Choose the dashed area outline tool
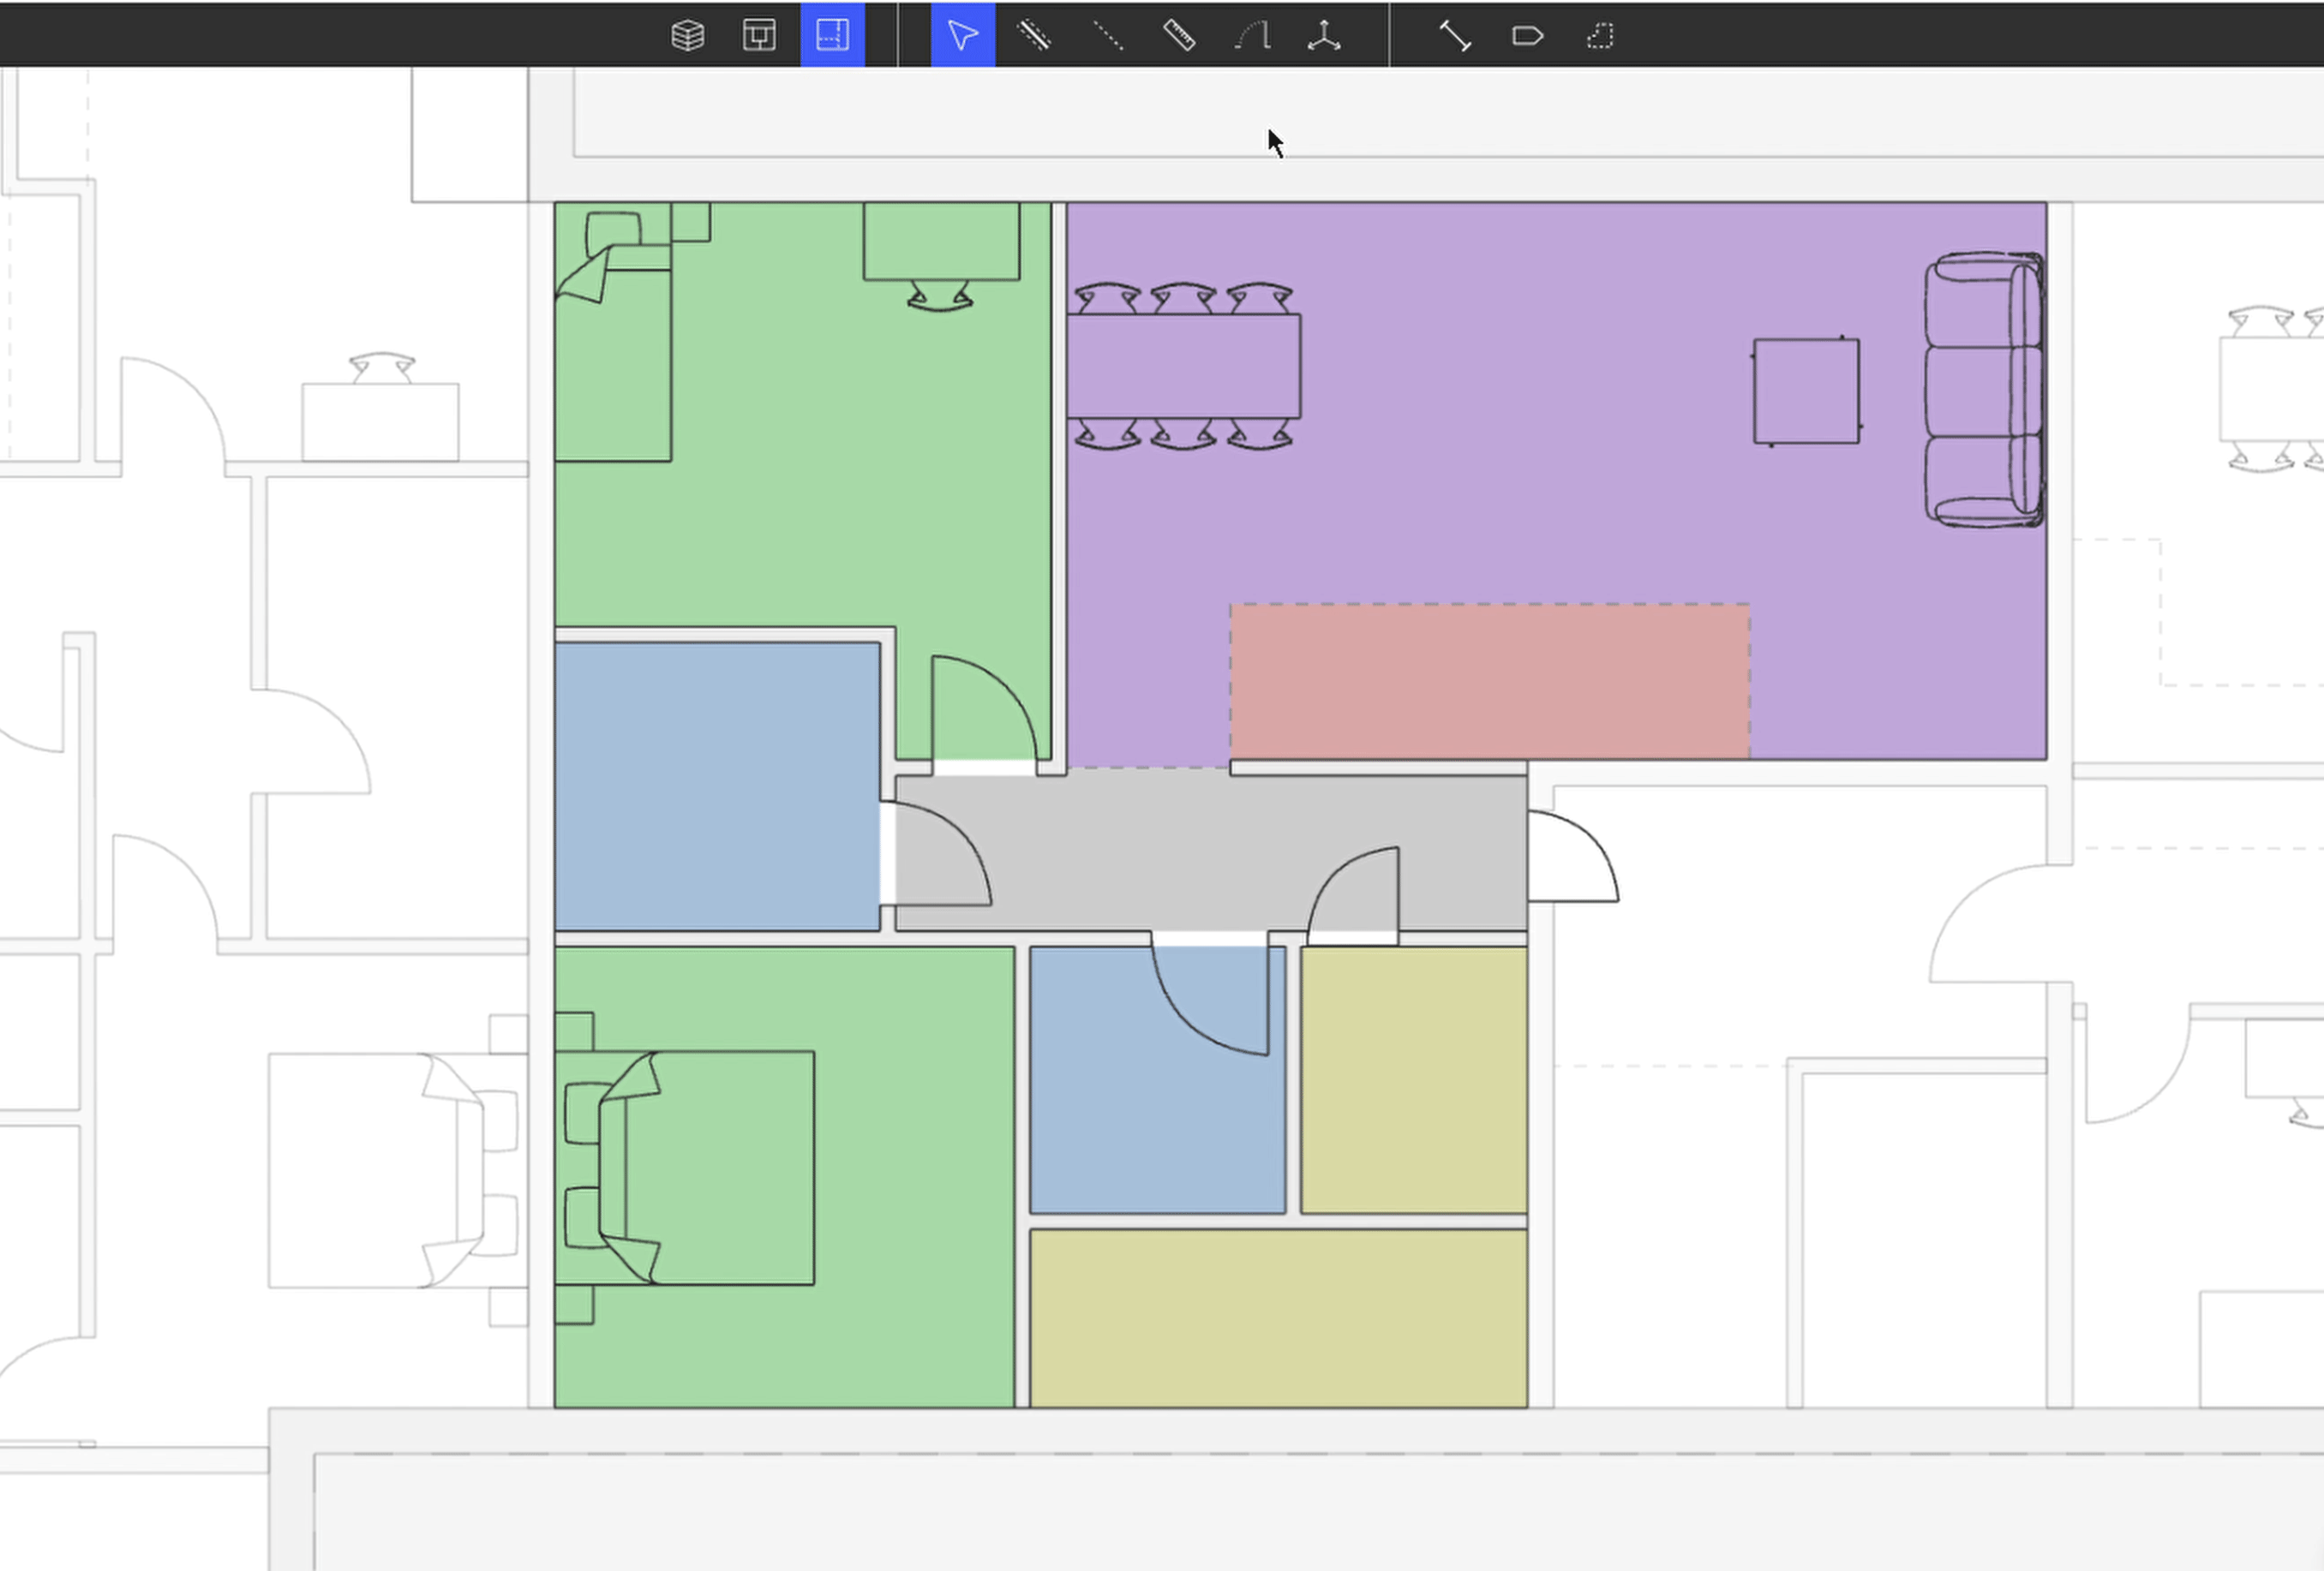2324x1571 pixels. click(x=1600, y=35)
